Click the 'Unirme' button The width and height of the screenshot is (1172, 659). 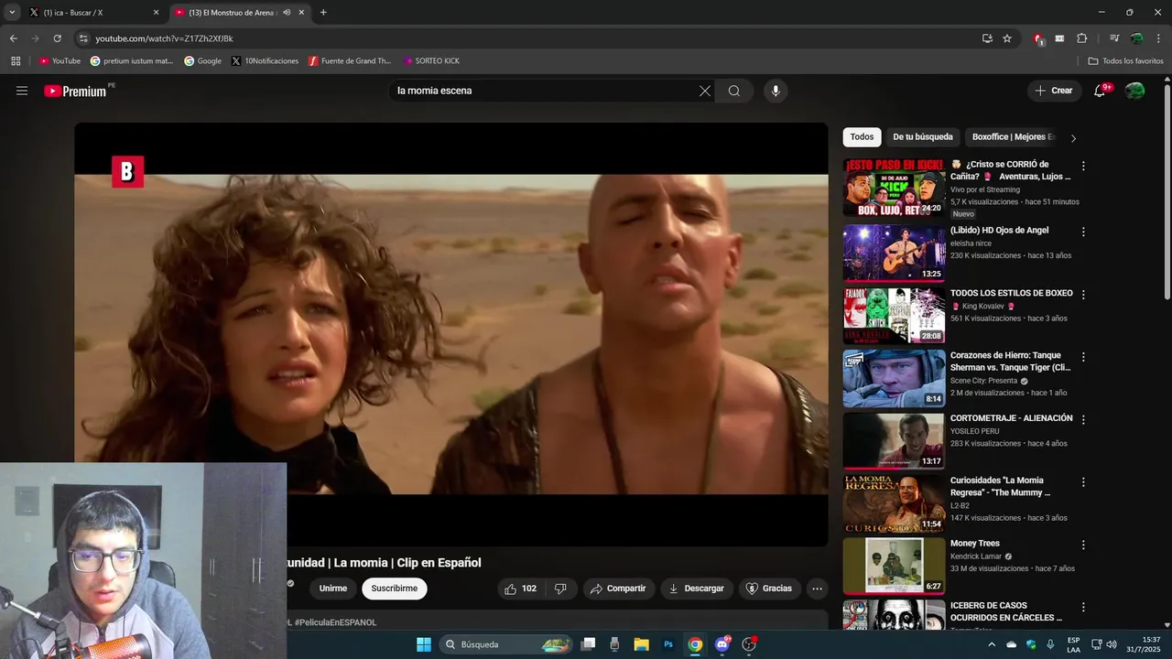[333, 589]
